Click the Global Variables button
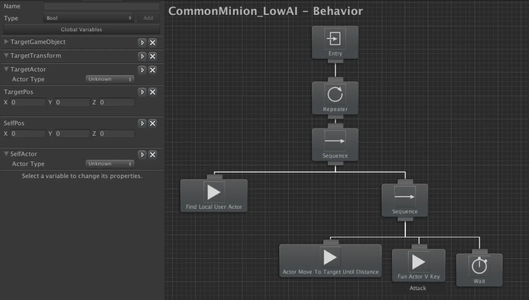This screenshot has height=300, width=529. coord(81,30)
